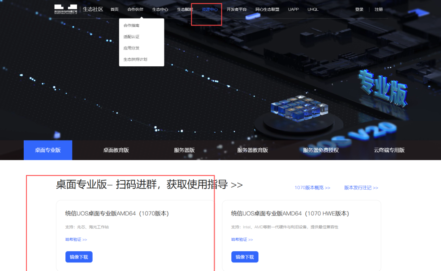
Task: Click 镜像下载 for the 1070 HWE版本
Action: [x=245, y=257]
